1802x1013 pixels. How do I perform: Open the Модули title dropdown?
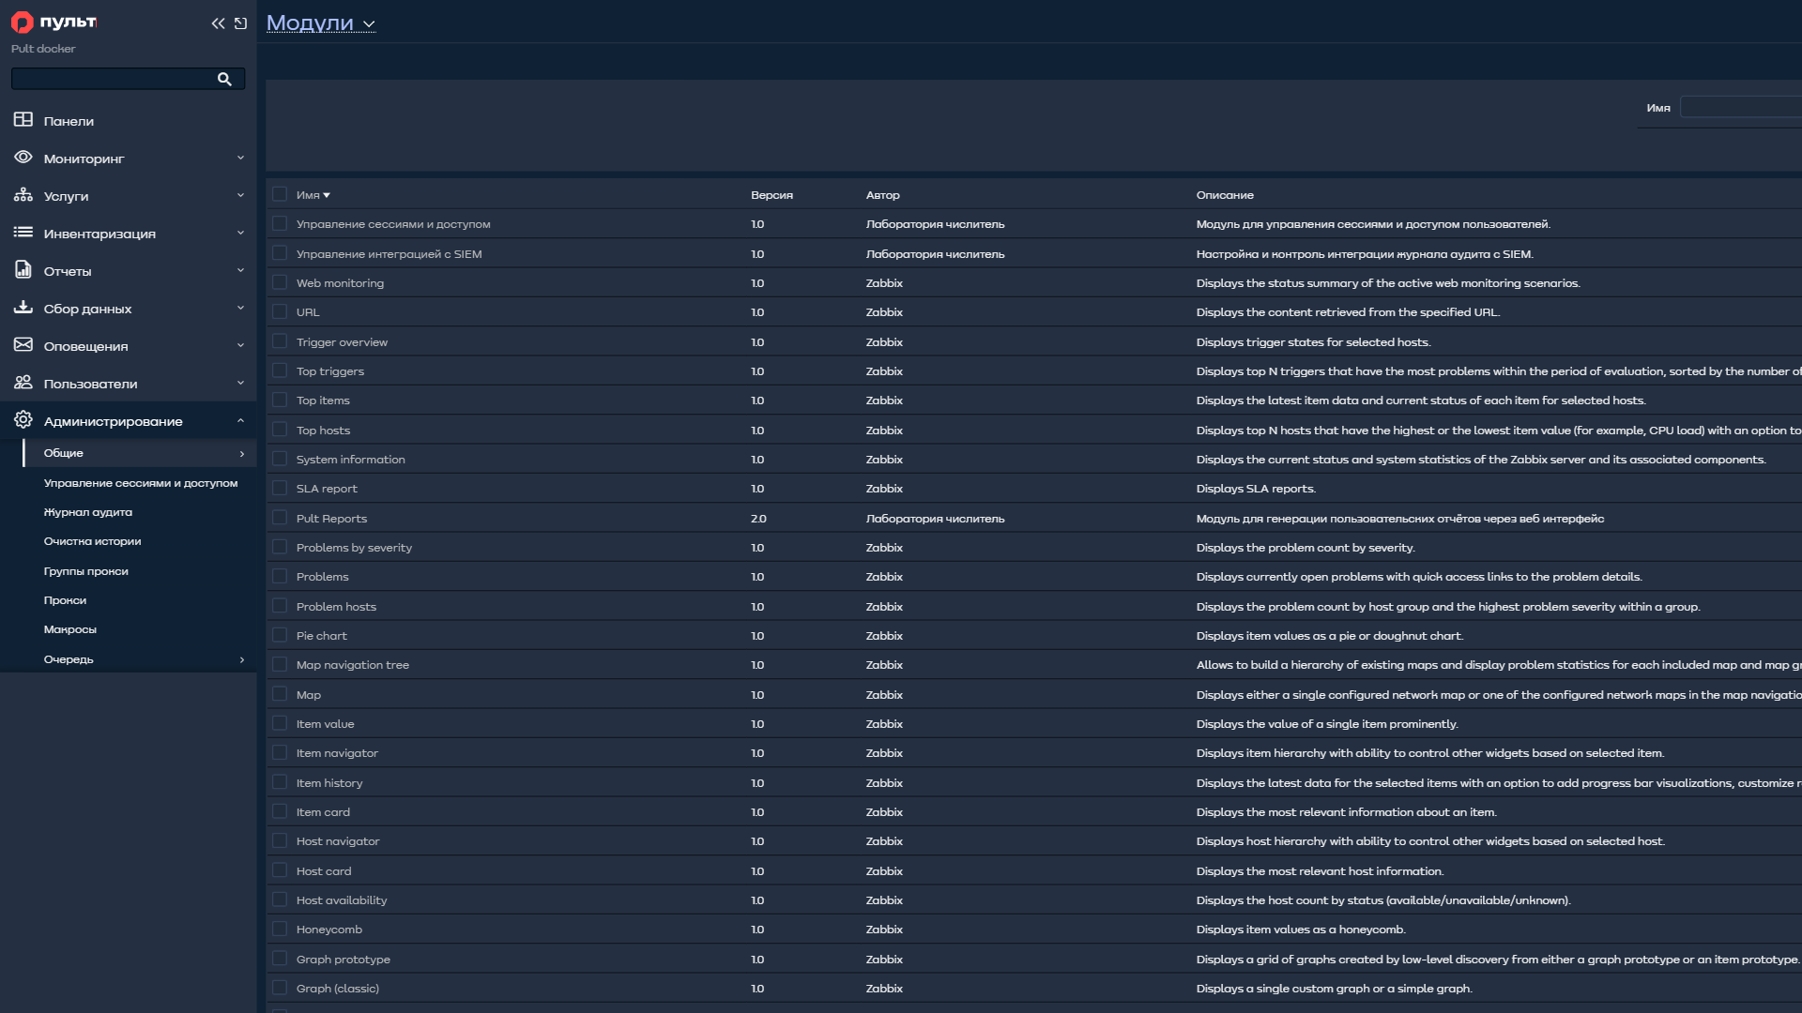(x=321, y=23)
